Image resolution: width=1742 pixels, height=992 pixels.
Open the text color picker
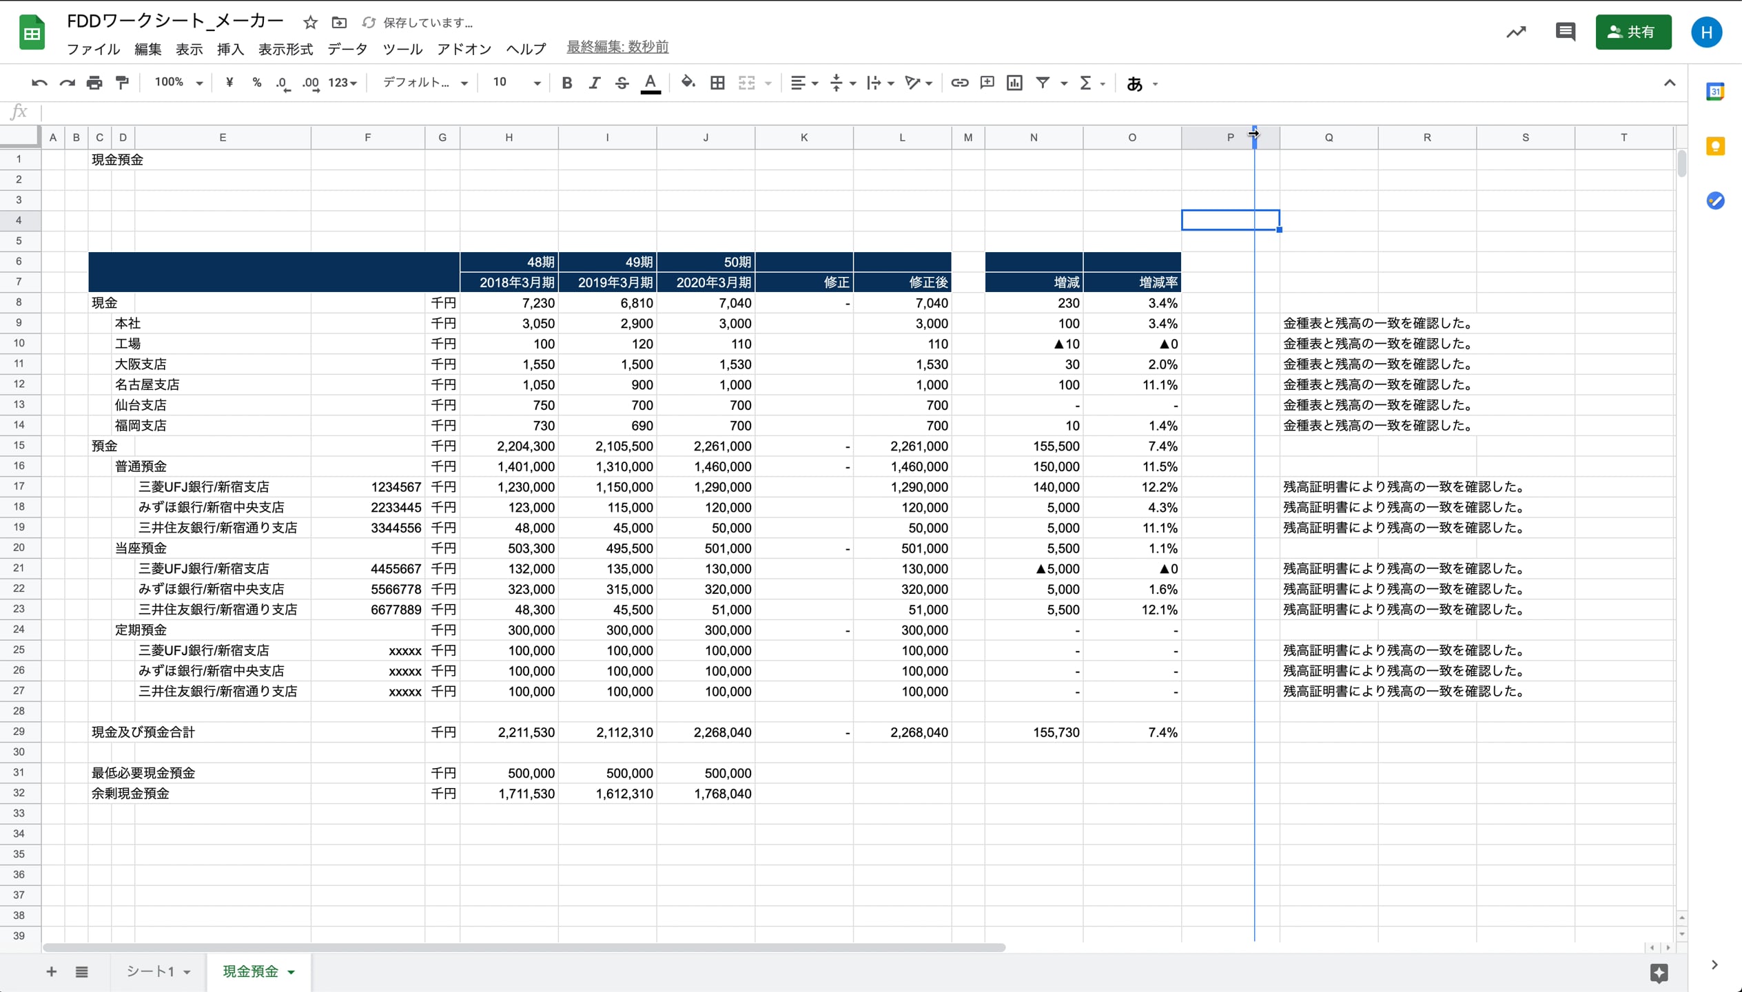(650, 83)
